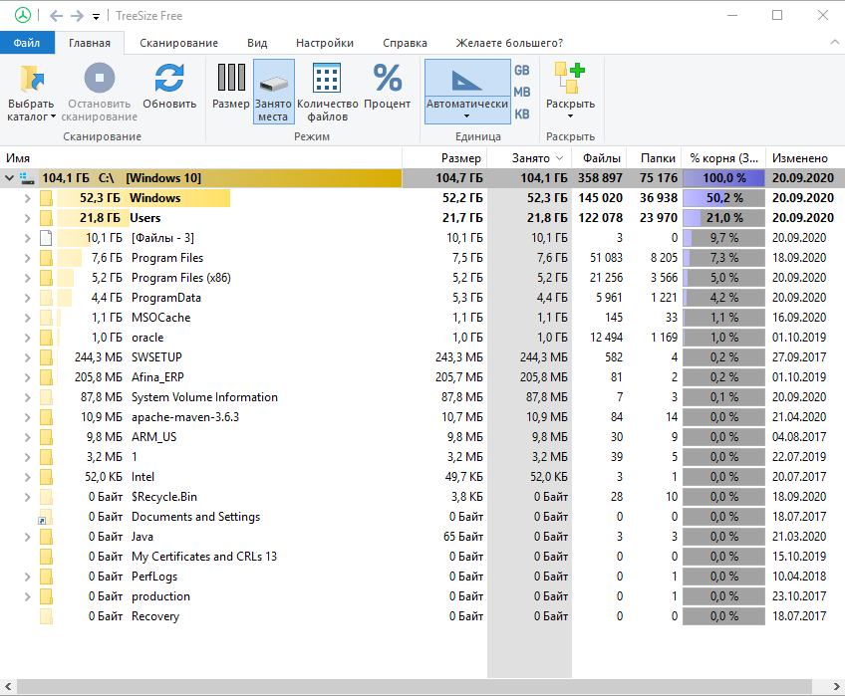The image size is (845, 696).
Task: Click the Stop scanning (Остановить сканирование) icon
Action: pos(100,79)
